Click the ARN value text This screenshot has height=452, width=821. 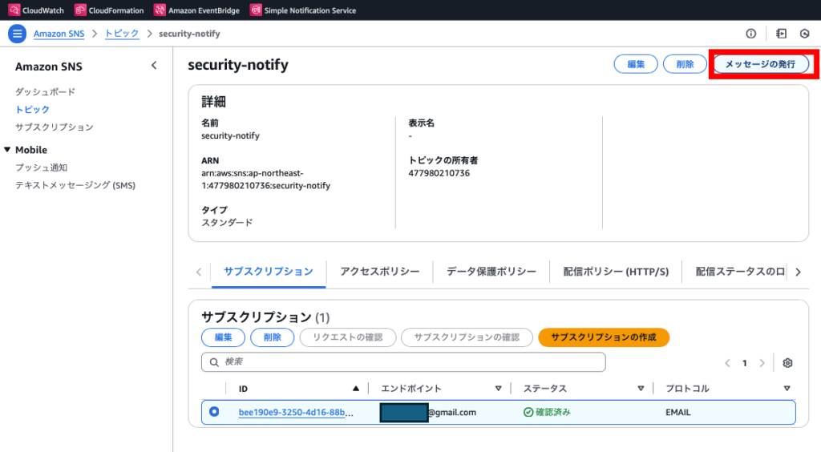(x=265, y=180)
